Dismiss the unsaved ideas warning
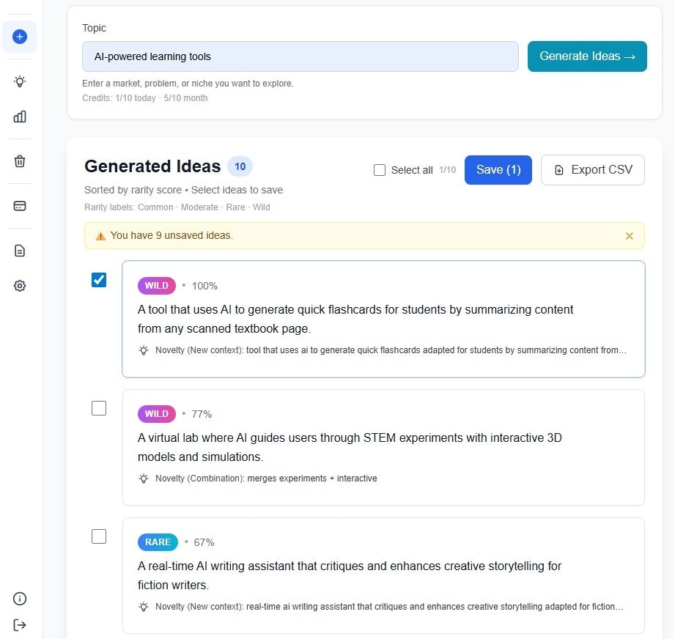Screen dimensions: 675x639 tap(630, 236)
